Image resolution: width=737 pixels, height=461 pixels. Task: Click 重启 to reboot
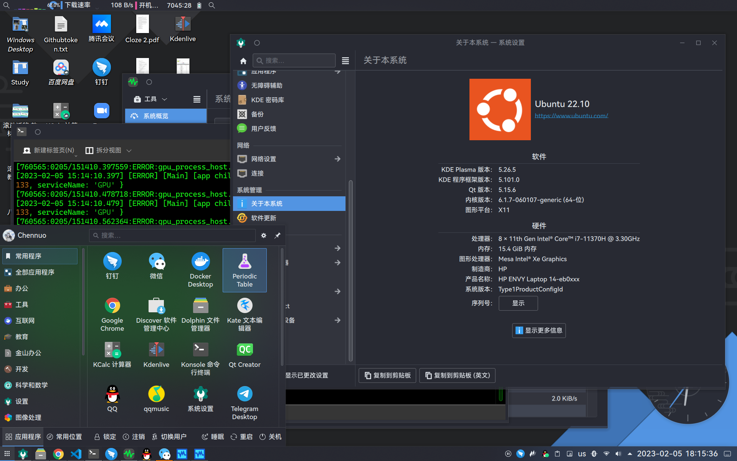point(241,437)
